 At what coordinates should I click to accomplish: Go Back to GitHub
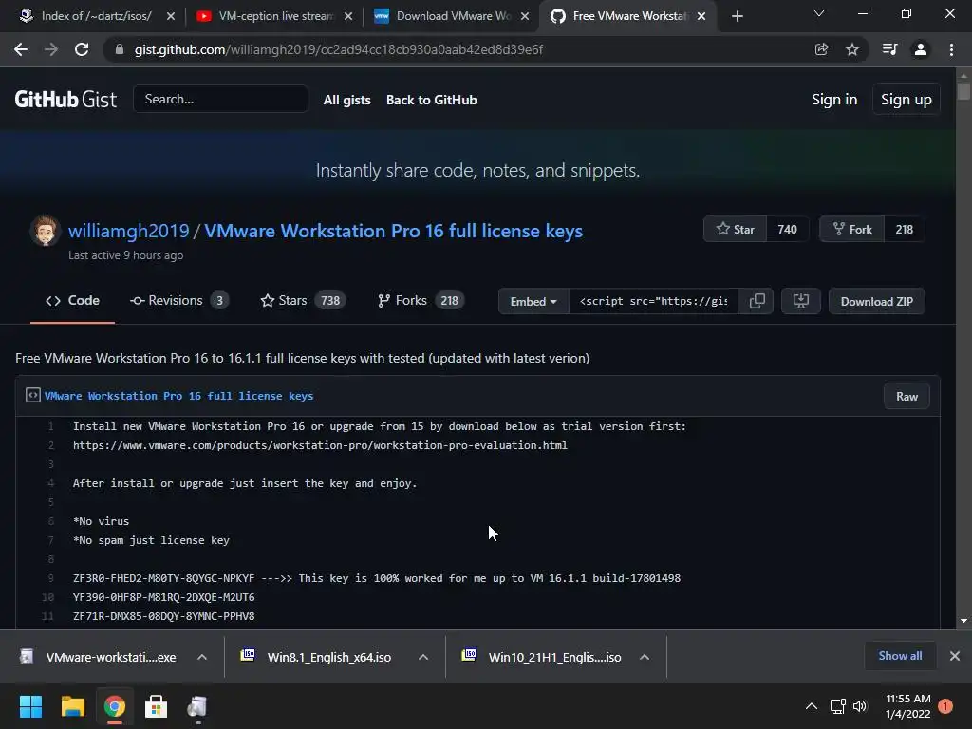pyautogui.click(x=432, y=100)
